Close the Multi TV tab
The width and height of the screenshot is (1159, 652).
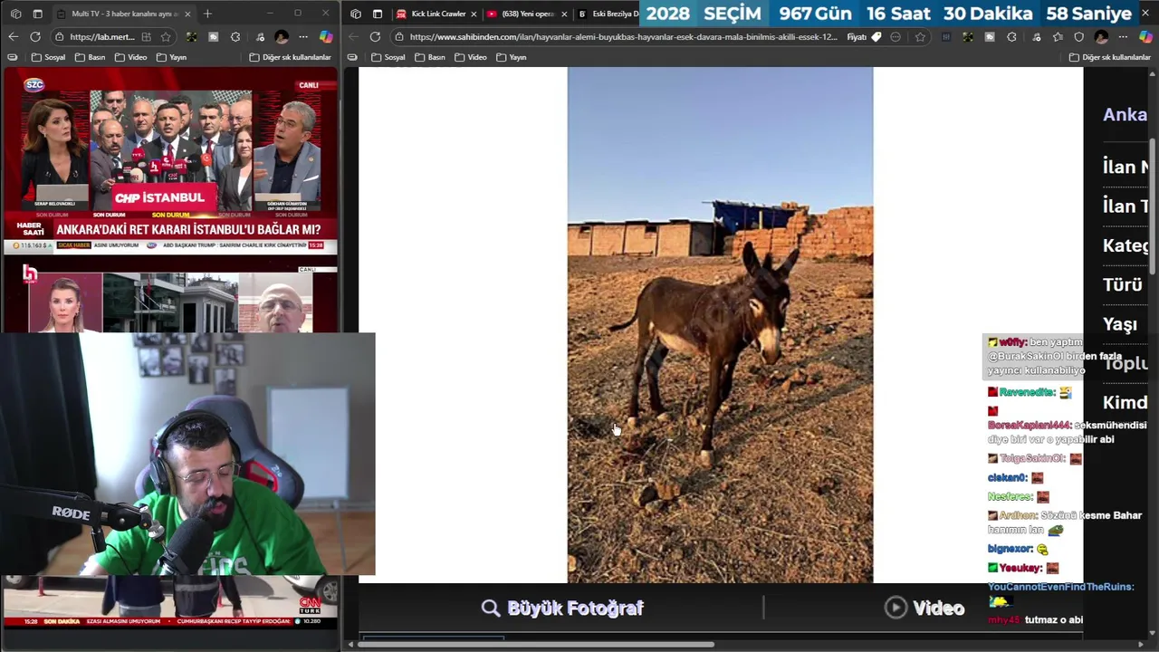coord(187,14)
